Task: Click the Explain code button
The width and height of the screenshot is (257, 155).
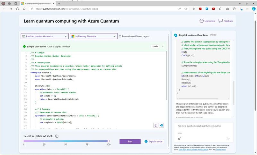Action: (x=154, y=141)
